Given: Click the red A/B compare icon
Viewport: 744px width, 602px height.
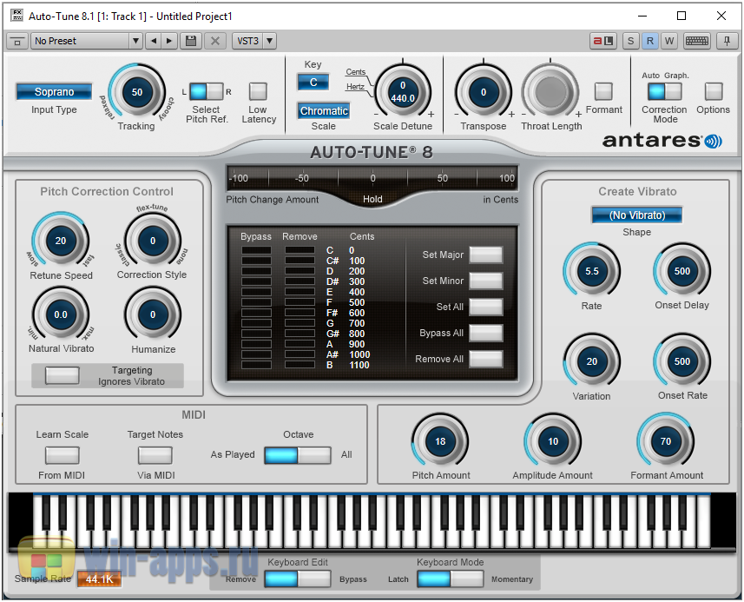Looking at the screenshot, I should [x=603, y=42].
